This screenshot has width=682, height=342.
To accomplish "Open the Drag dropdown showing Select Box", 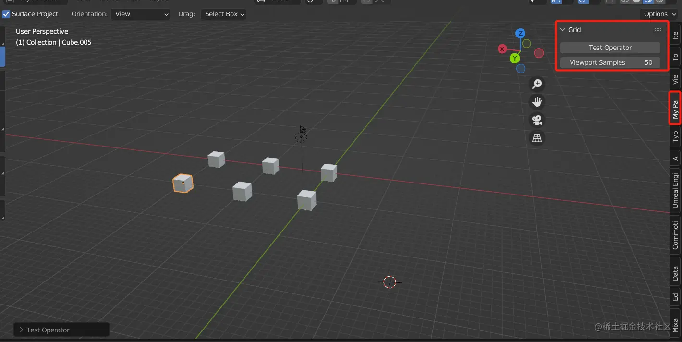I will [x=223, y=14].
